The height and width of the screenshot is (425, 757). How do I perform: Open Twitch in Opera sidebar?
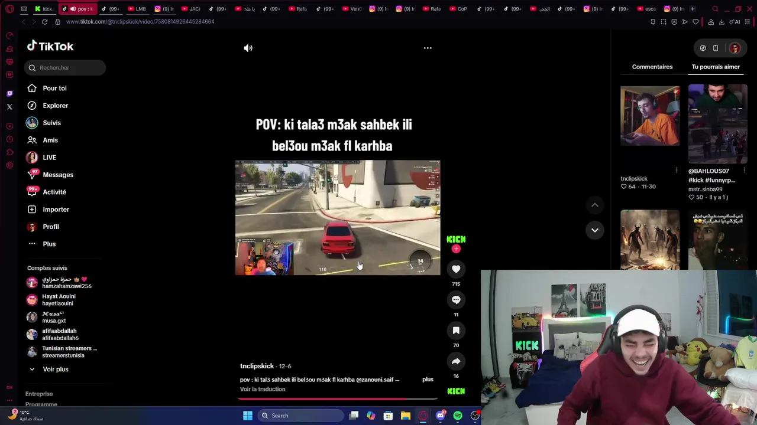click(9, 94)
